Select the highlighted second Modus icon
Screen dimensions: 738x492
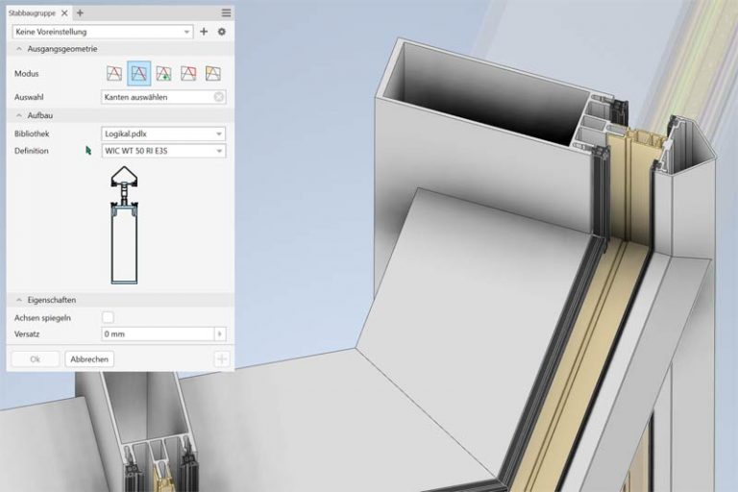pos(139,73)
